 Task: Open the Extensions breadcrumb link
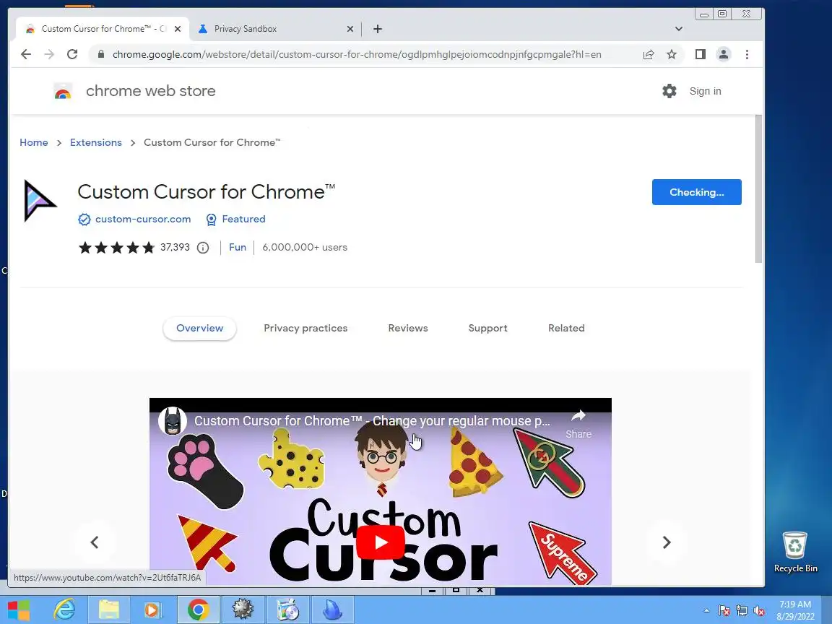point(96,142)
